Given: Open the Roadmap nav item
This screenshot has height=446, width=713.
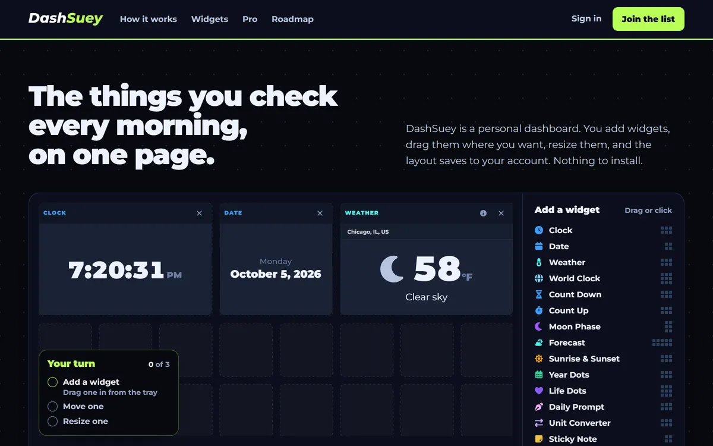Looking at the screenshot, I should tap(292, 19).
